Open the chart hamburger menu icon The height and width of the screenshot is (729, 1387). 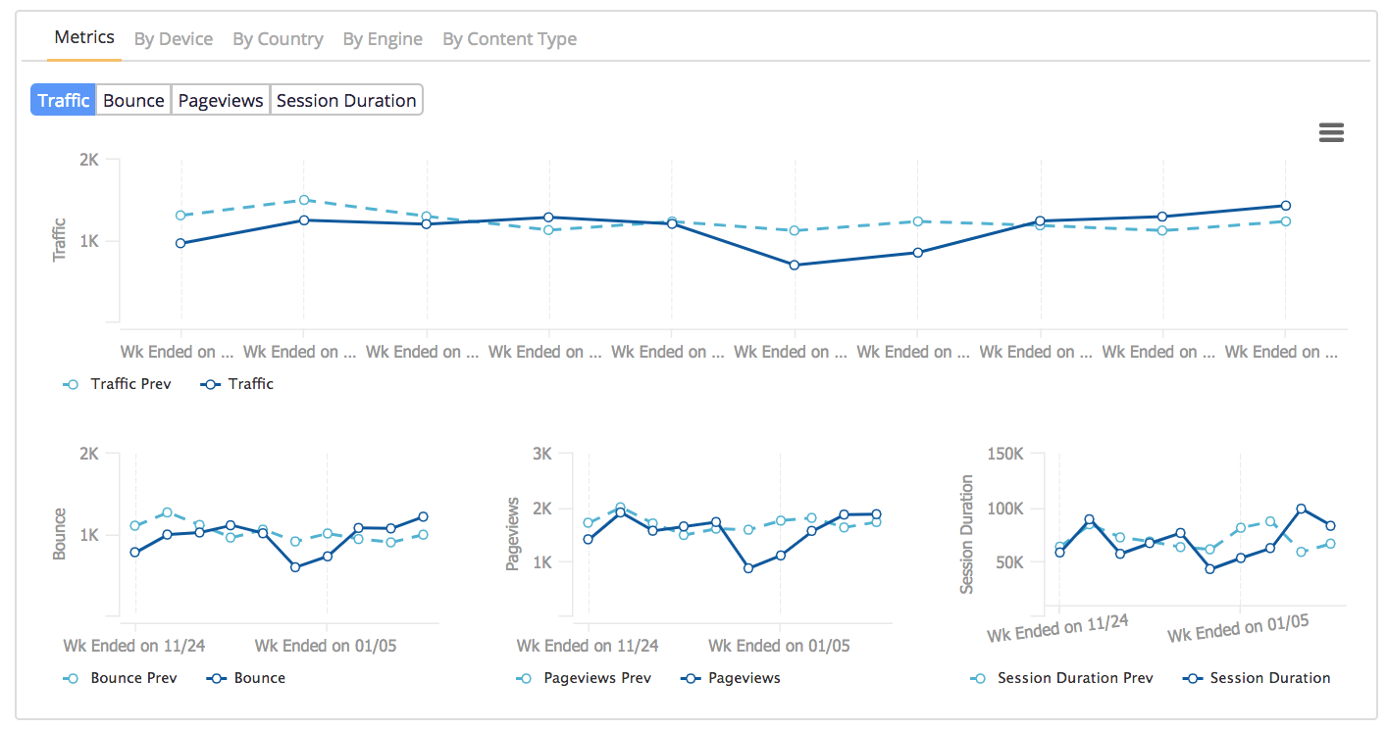1331,133
